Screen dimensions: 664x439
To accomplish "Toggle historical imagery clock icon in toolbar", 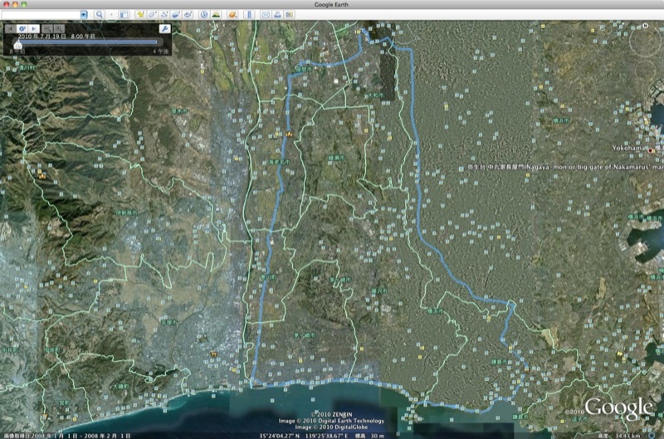I will 204,15.
